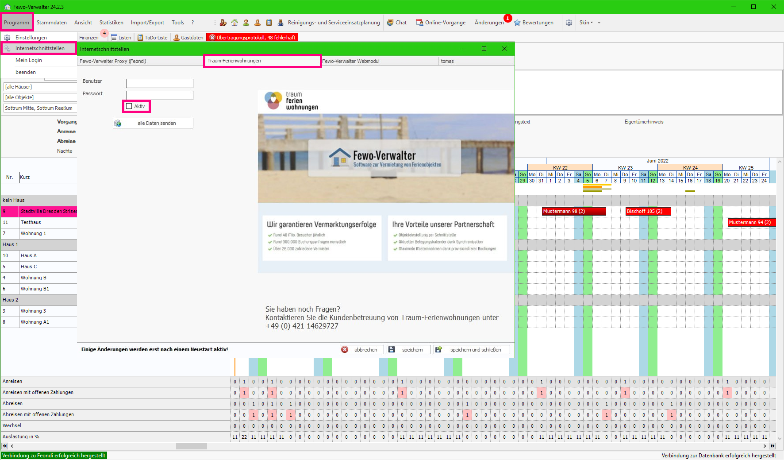Viewport: 784px width, 460px height.
Task: Open the Gastdaten tab
Action: click(188, 38)
